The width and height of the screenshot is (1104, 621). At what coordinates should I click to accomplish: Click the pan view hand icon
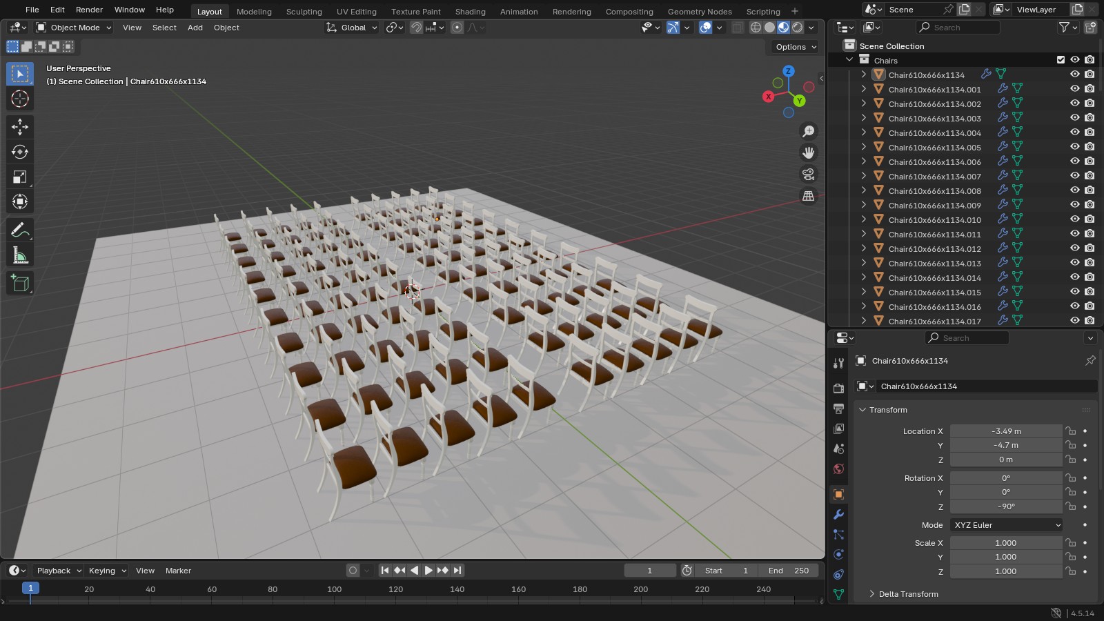coord(809,152)
